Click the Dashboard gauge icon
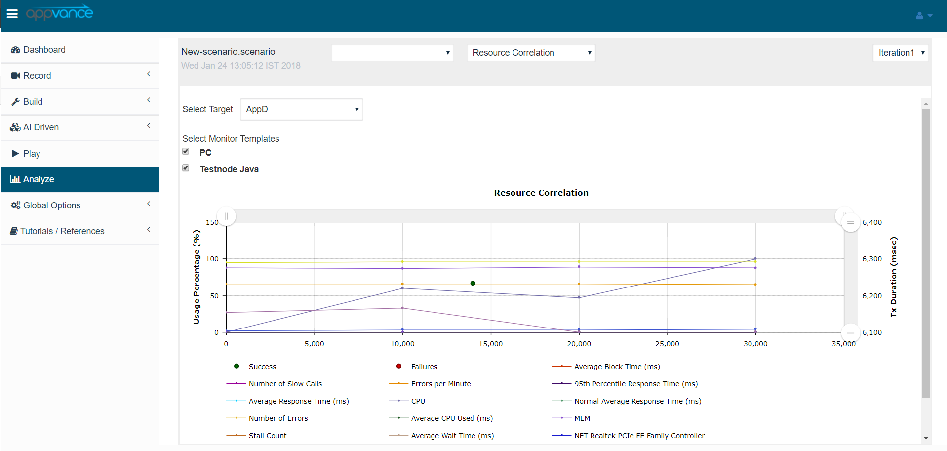The image size is (947, 451). [15, 50]
